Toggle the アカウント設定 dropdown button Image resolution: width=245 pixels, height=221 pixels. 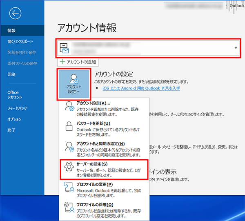(73, 83)
